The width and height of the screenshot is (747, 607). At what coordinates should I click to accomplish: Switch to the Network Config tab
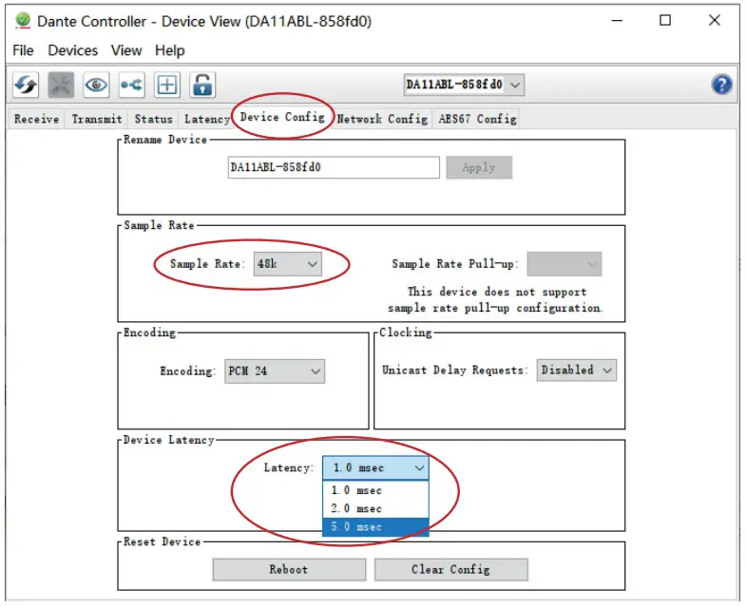[382, 119]
